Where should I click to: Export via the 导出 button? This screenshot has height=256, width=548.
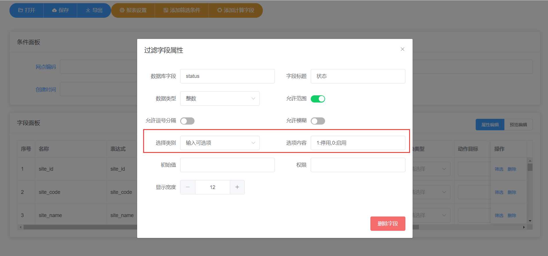(x=94, y=10)
